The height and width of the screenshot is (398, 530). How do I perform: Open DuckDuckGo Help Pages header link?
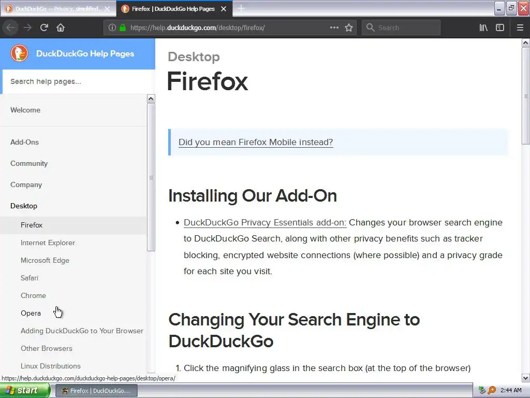[85, 53]
